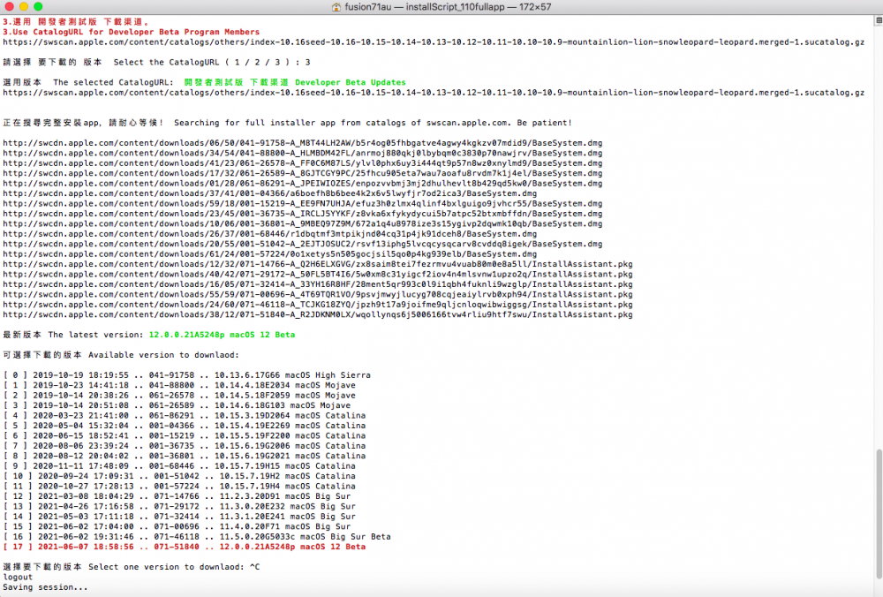Click the green text 'Developer Beta Updates'
The height and width of the screenshot is (597, 883).
pyautogui.click(x=351, y=83)
